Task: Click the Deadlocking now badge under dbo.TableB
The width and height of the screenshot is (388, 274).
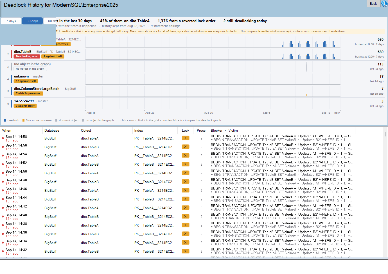Action: tap(27, 56)
